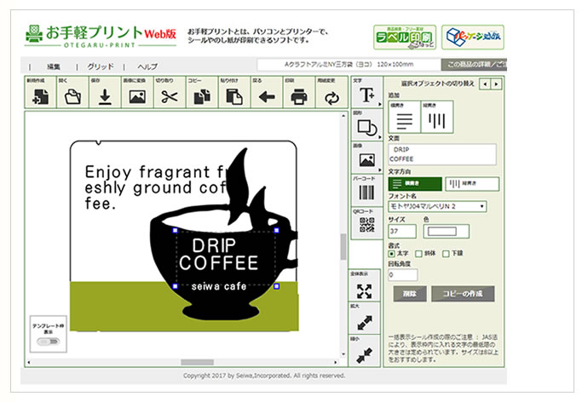
Task: Click scroll-down arrow of canvas scrollbar
Action: (x=343, y=354)
